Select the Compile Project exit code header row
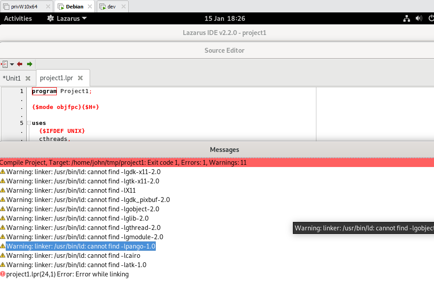The width and height of the screenshot is (434, 307). click(x=217, y=163)
